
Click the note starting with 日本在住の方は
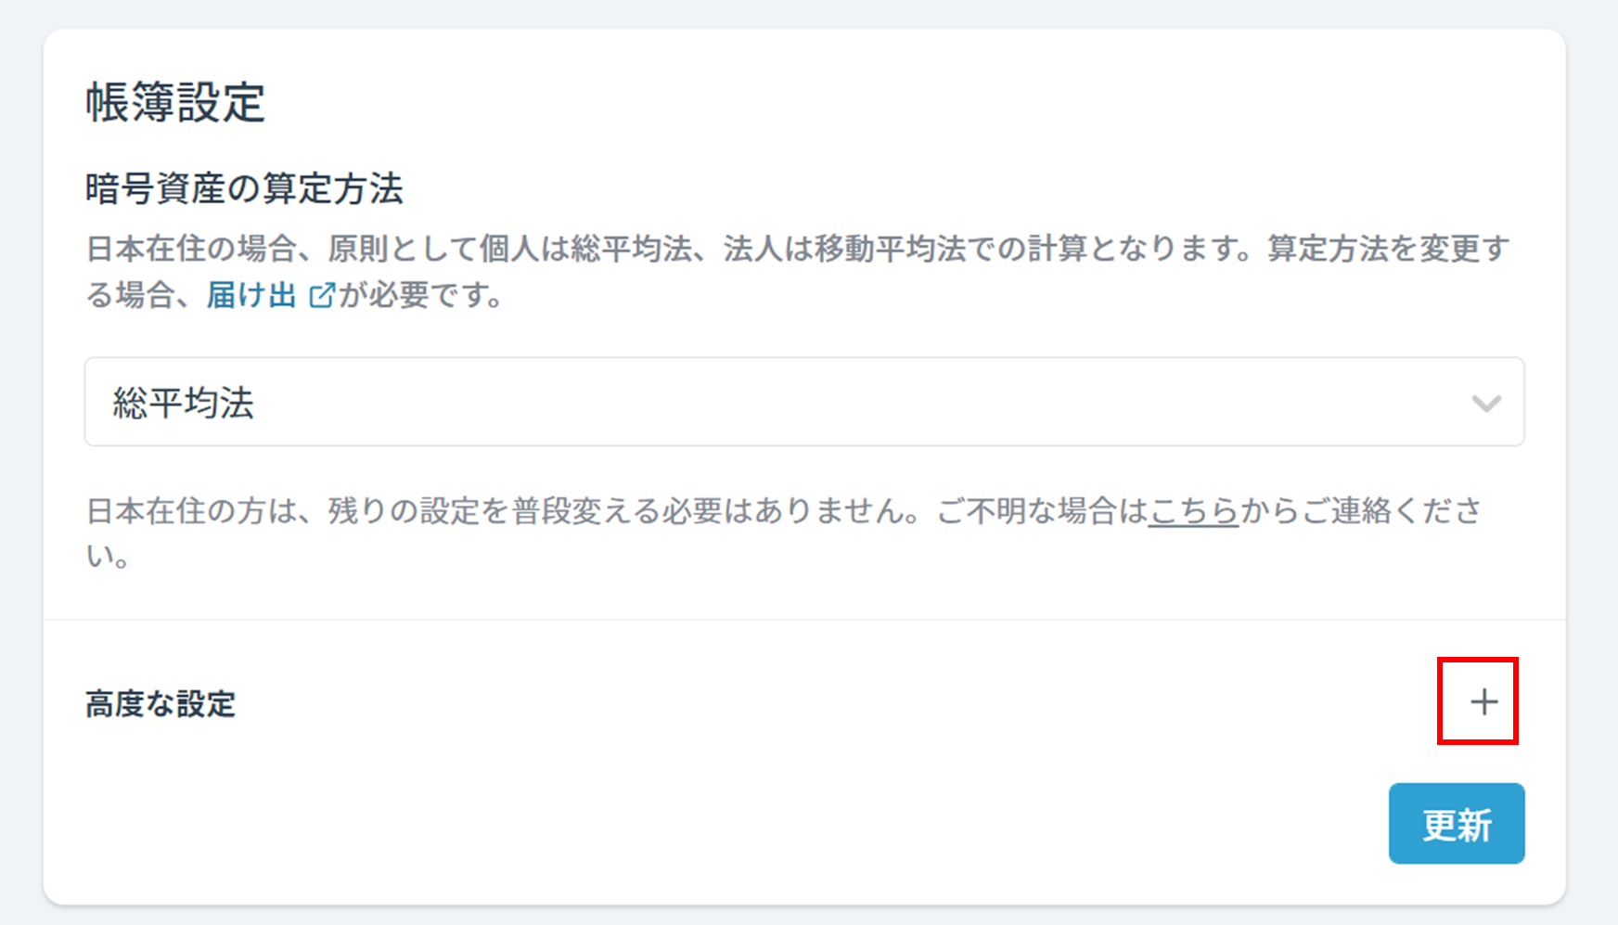784,533
